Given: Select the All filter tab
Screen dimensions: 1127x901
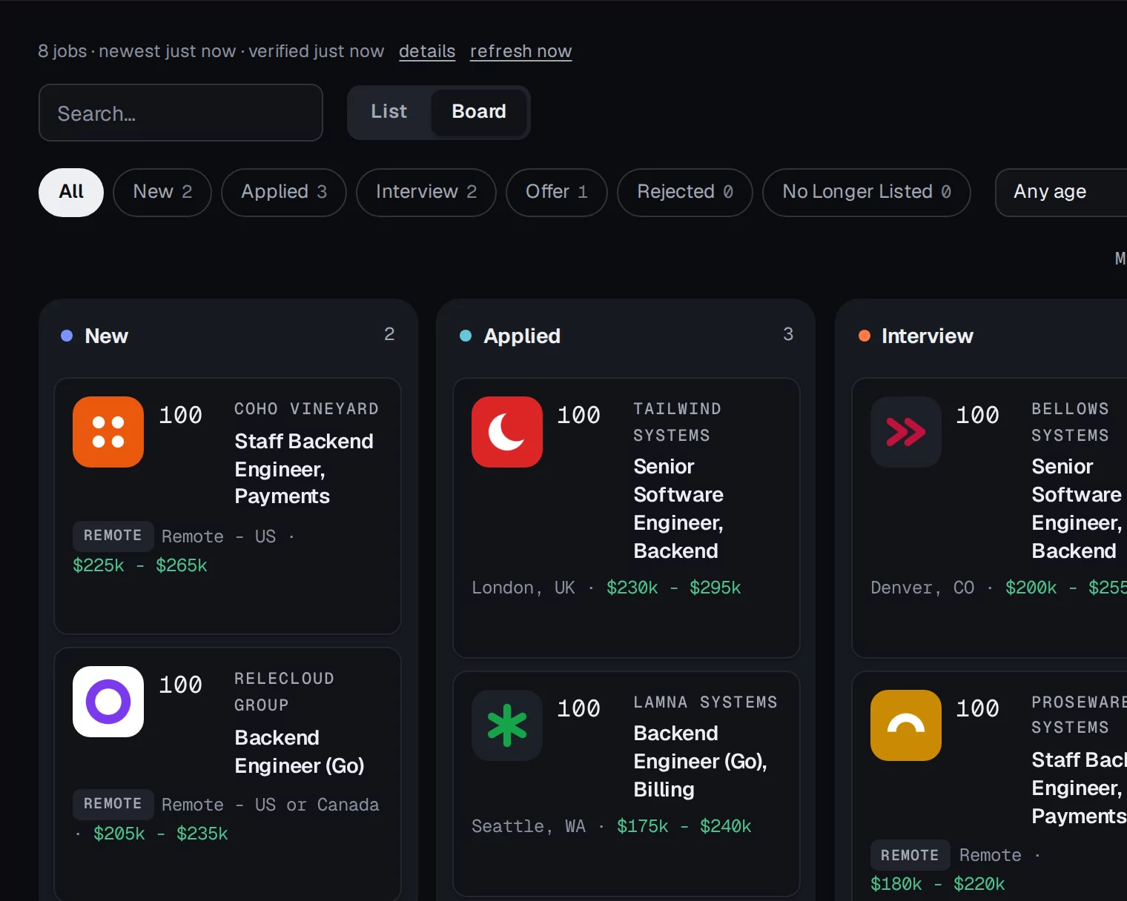Looking at the screenshot, I should [x=71, y=192].
